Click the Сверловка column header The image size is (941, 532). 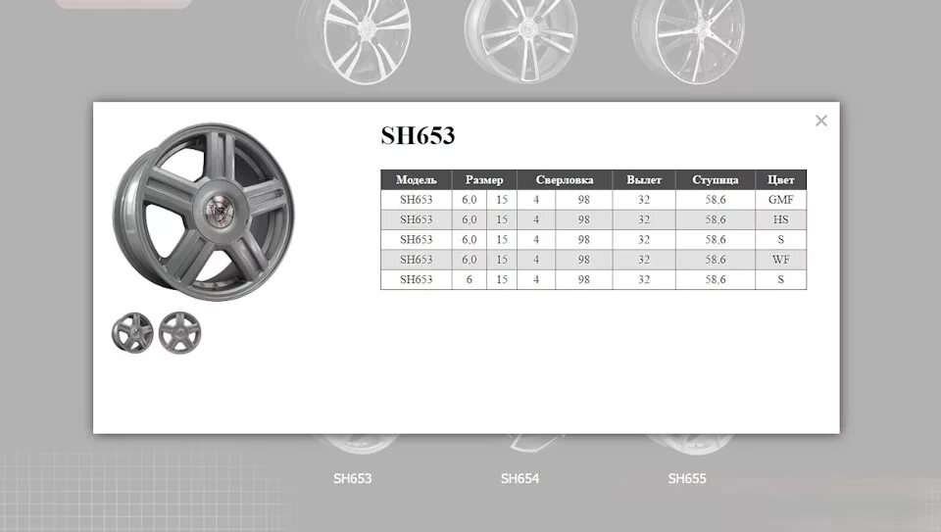point(565,180)
